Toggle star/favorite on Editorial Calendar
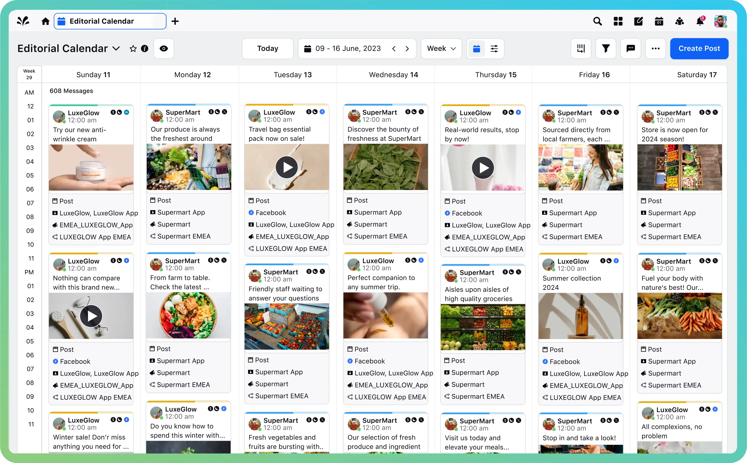747x463 pixels. click(x=132, y=49)
